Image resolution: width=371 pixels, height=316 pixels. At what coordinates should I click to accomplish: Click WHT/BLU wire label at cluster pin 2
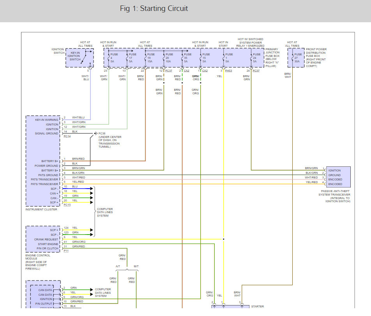[x=78, y=118]
